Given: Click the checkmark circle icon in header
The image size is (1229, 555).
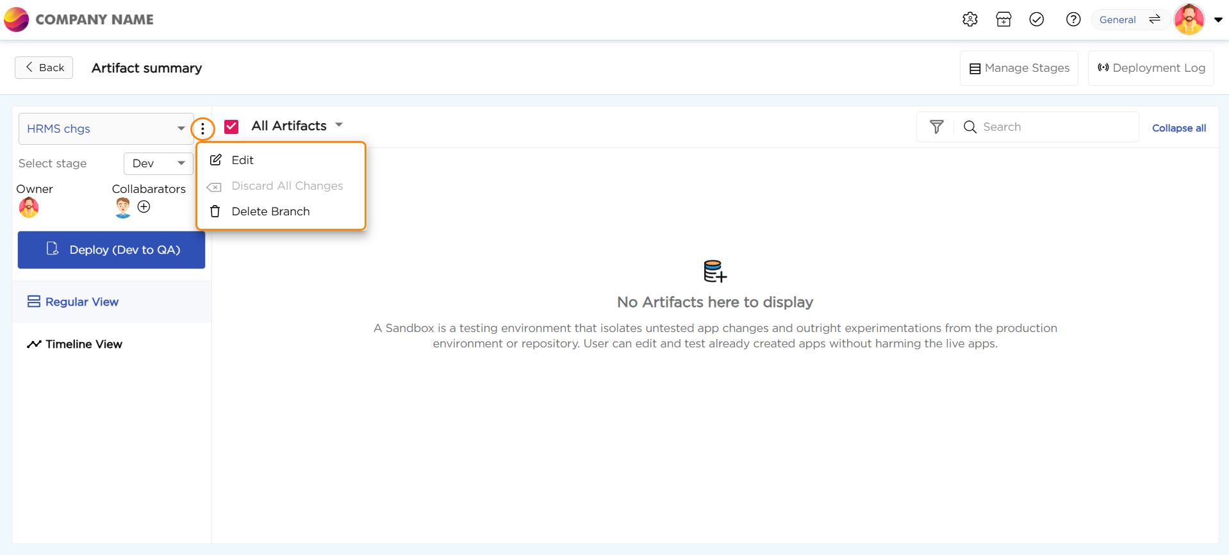Looking at the screenshot, I should (x=1036, y=19).
